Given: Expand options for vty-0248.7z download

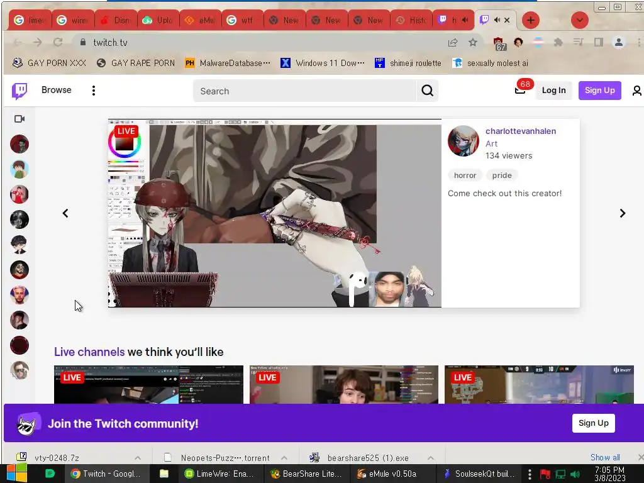Looking at the screenshot, I should tap(138, 458).
